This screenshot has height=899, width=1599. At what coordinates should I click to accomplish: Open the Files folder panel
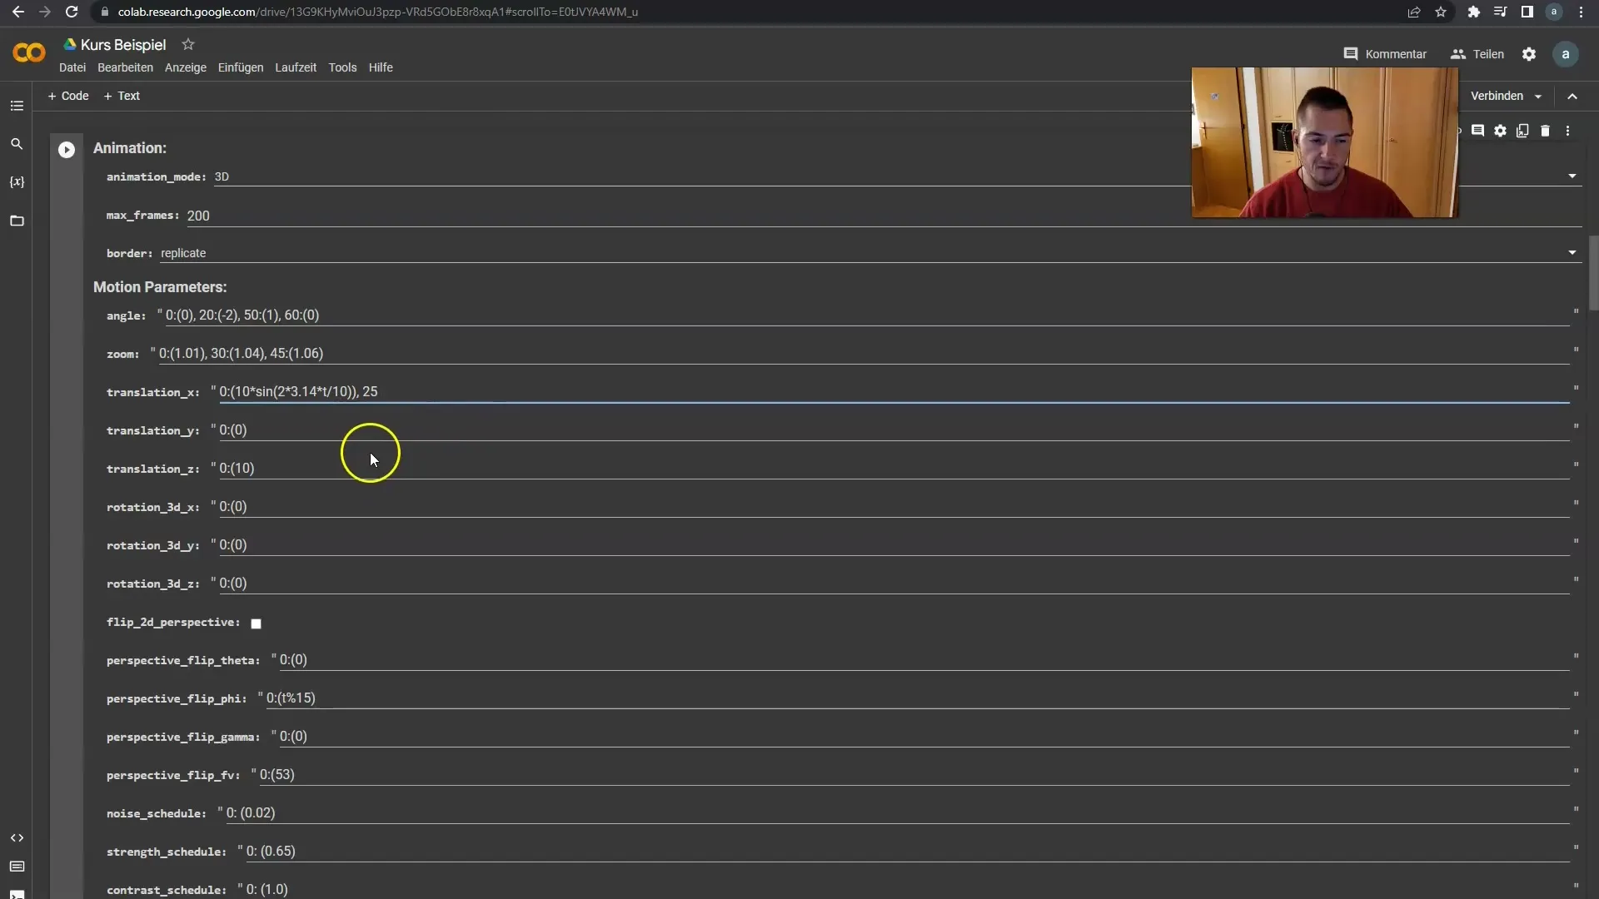[17, 221]
